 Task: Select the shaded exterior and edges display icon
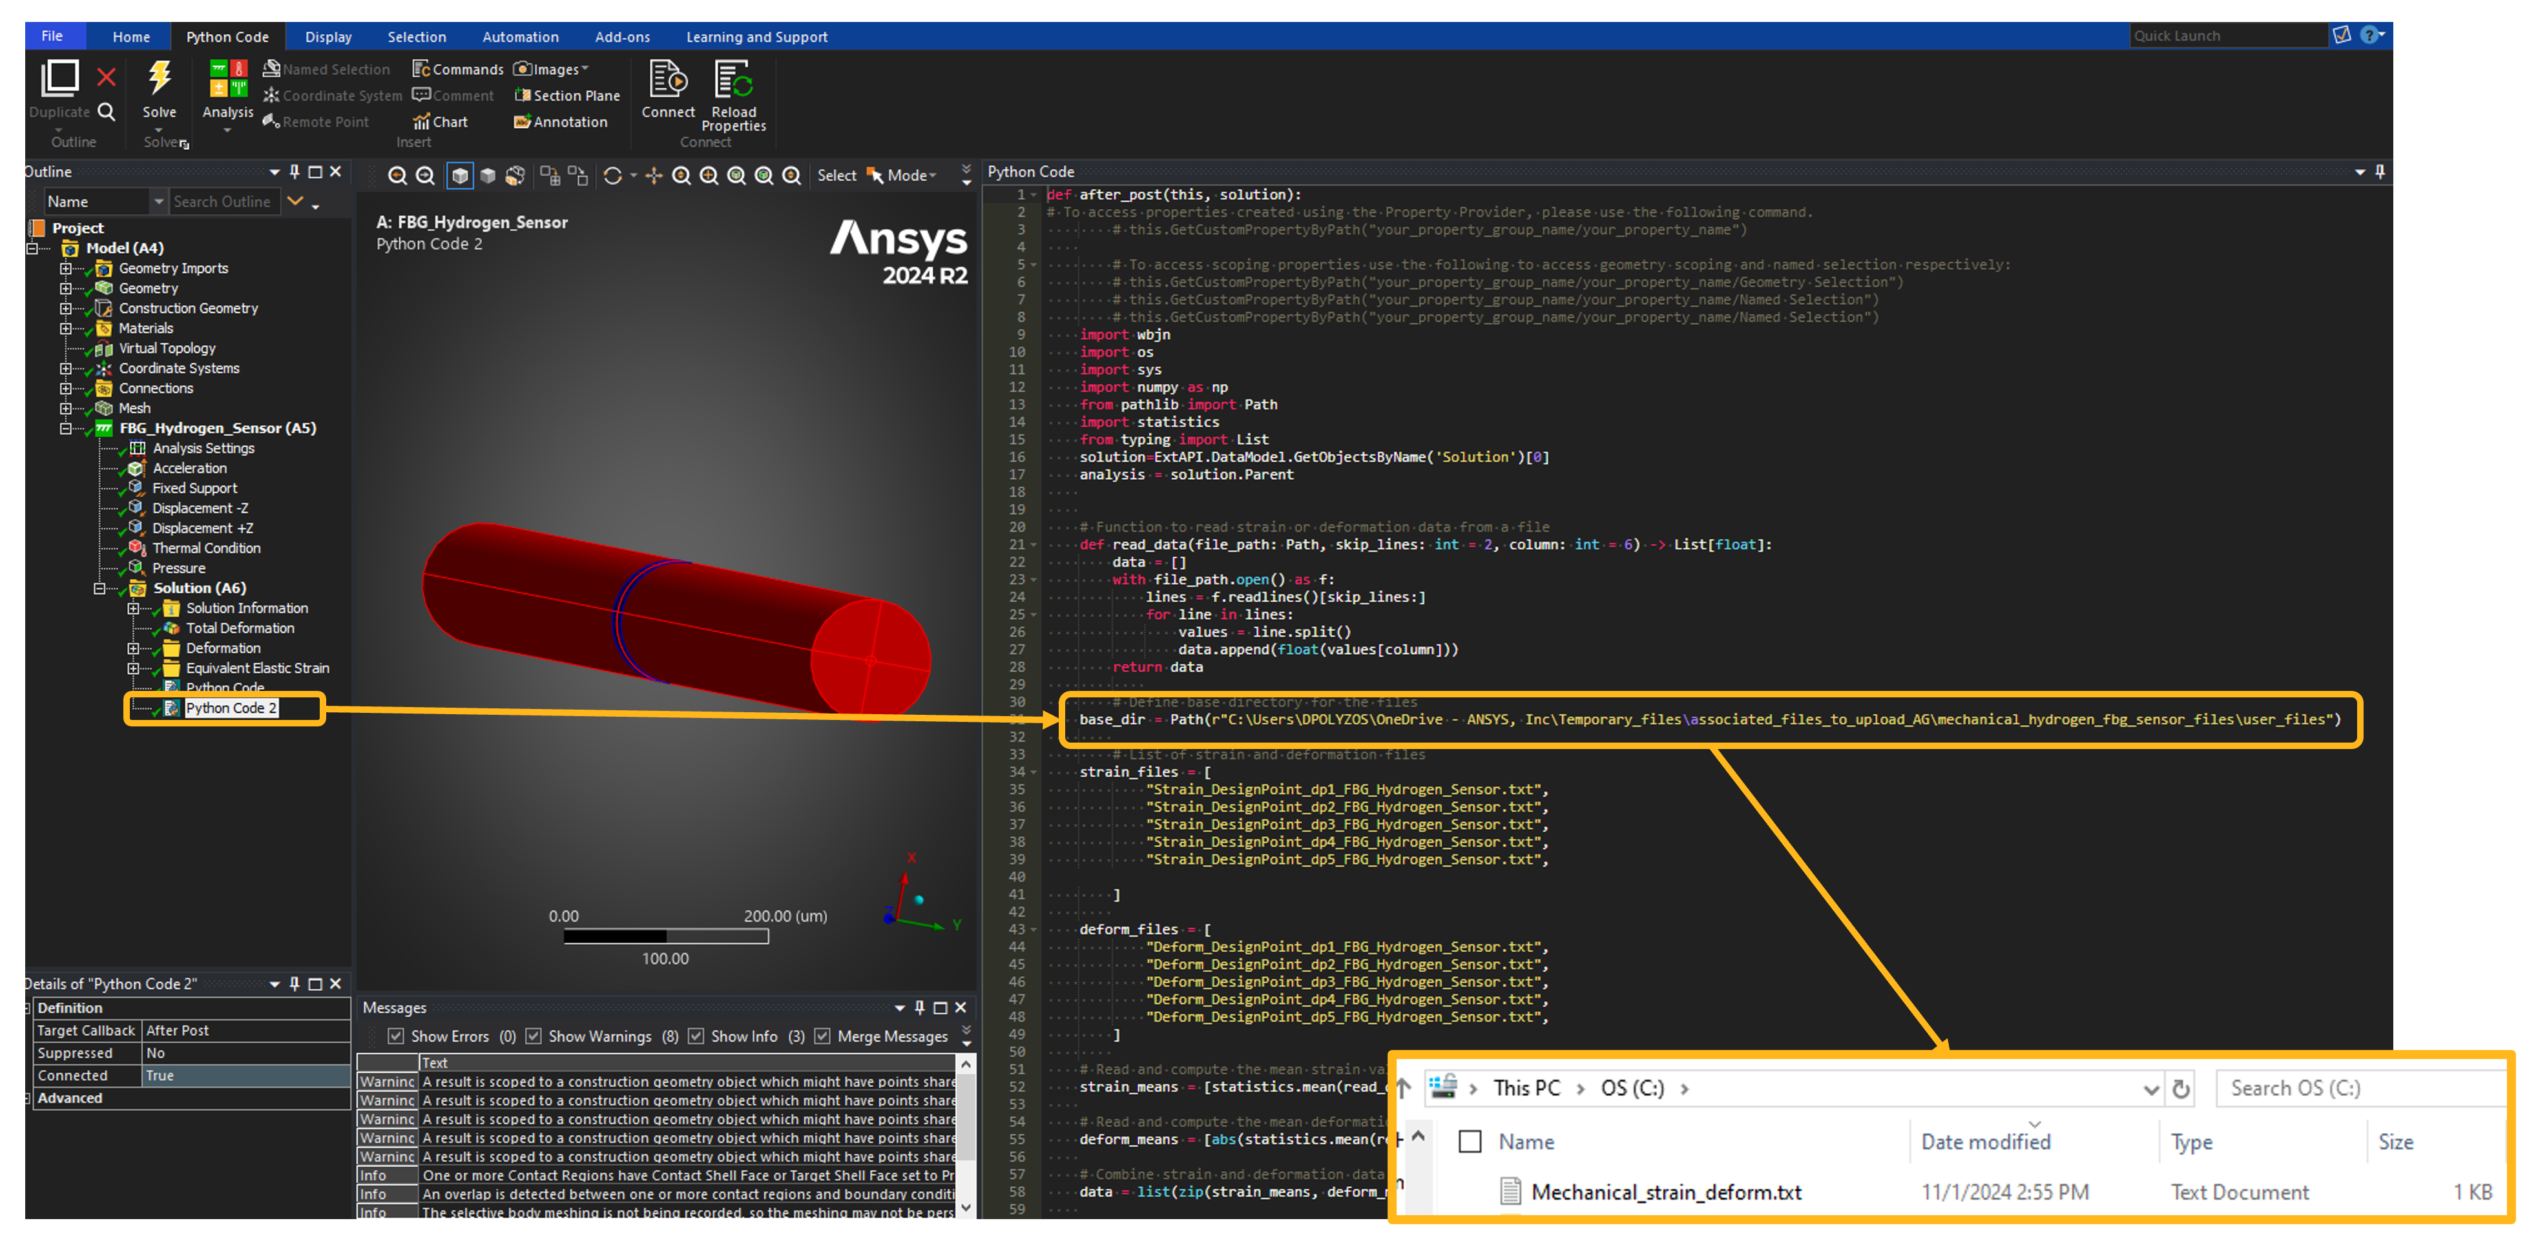459,176
